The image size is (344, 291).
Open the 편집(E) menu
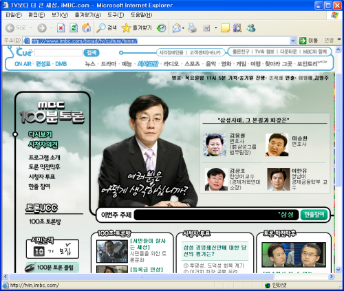pos(36,15)
